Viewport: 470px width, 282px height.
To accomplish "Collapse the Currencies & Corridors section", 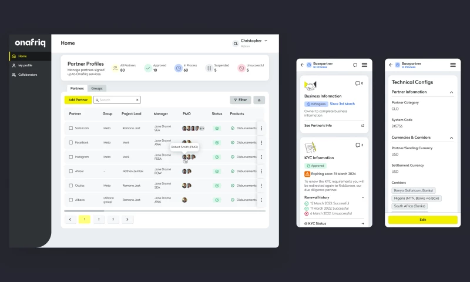I will [x=451, y=137].
